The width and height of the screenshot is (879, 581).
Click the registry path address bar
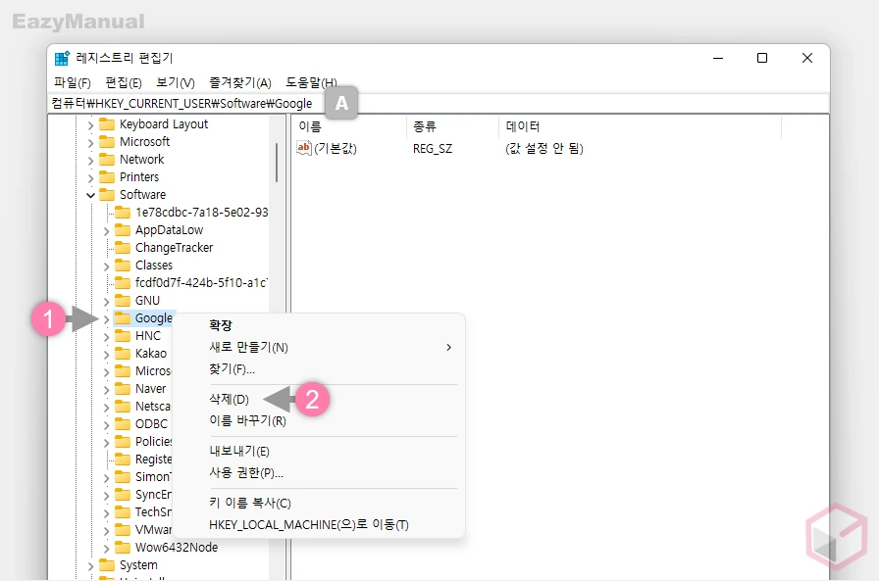tap(491, 103)
